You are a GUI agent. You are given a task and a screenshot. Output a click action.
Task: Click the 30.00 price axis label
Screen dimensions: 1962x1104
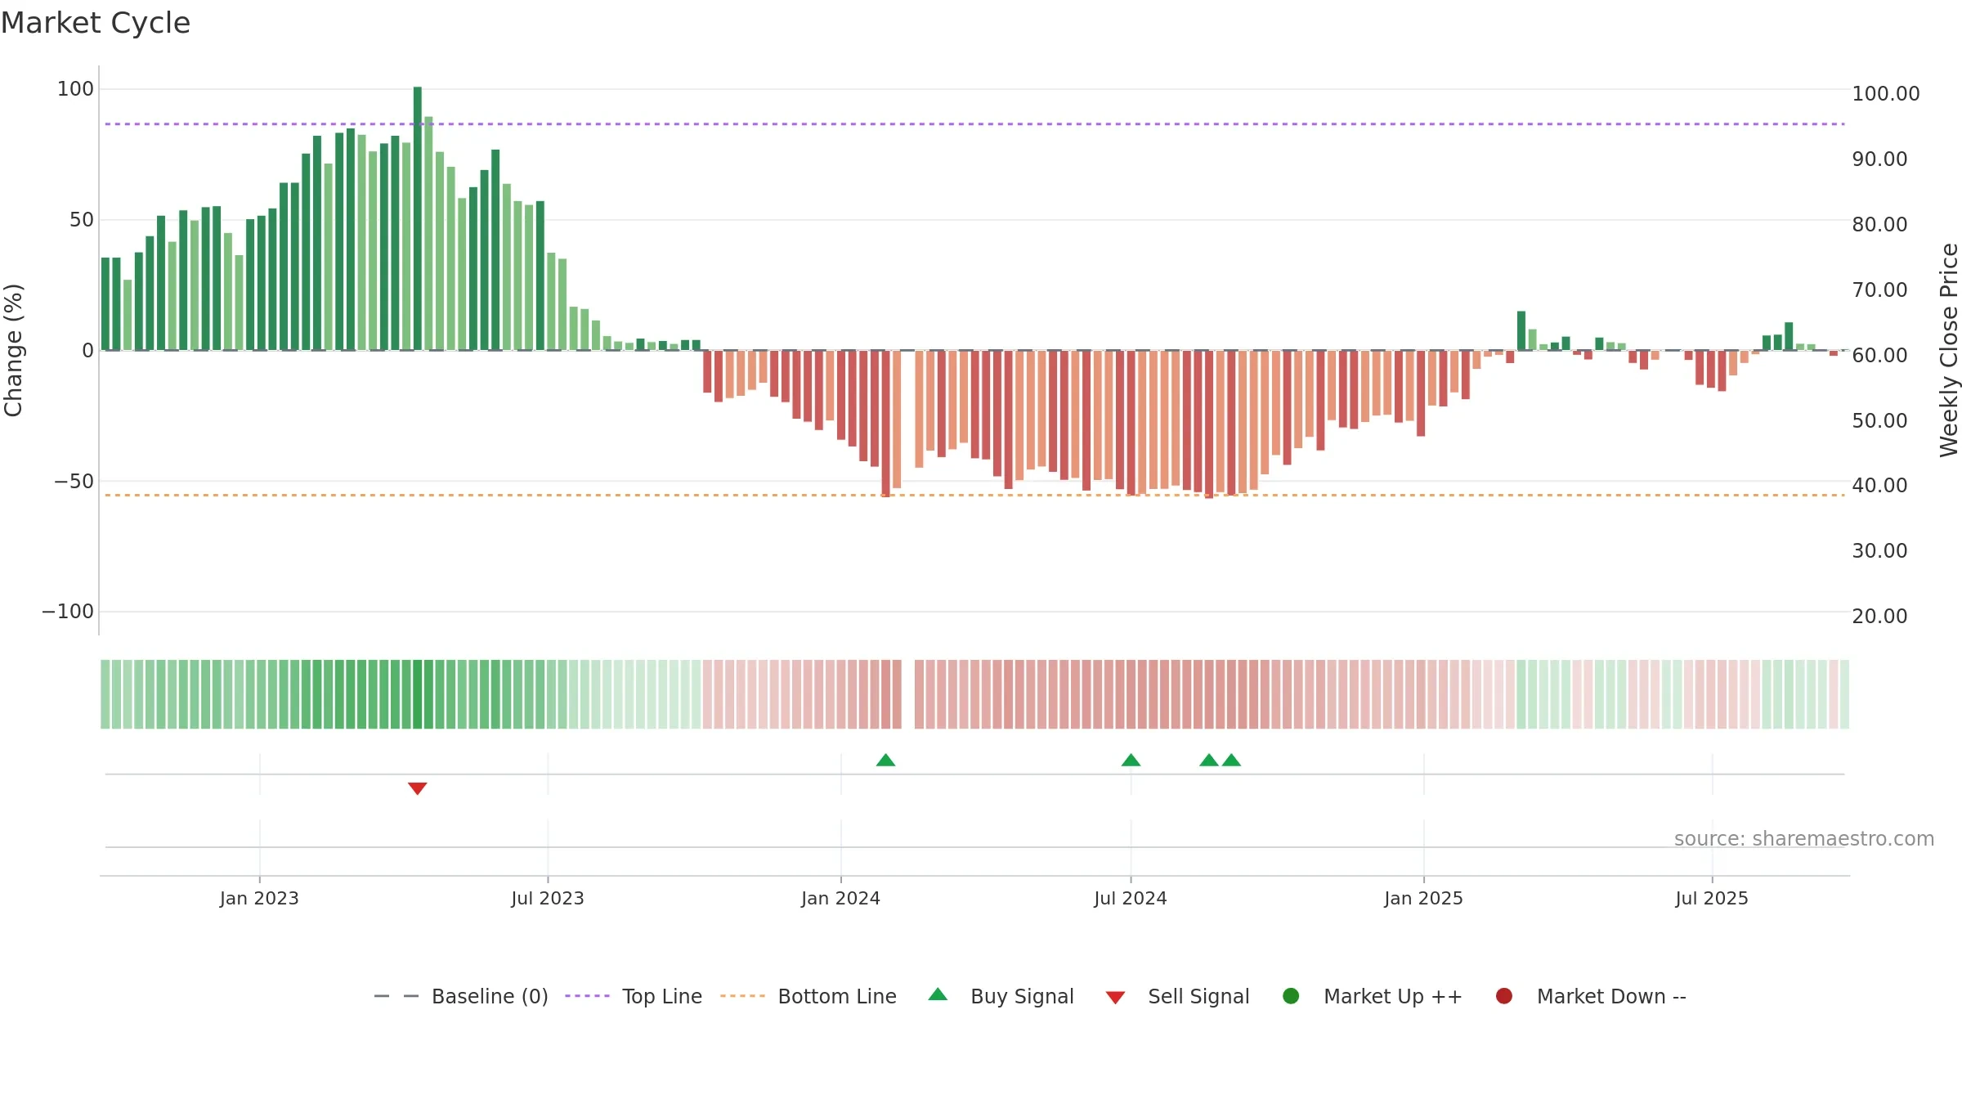pyautogui.click(x=1879, y=551)
